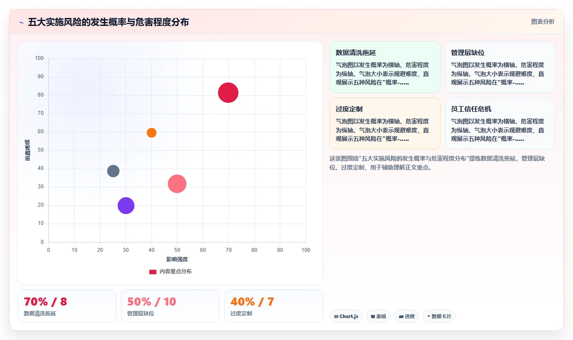Viewport: 573px width, 340px height.
Task: Open the 50% / 10 stat card
Action: [x=170, y=306]
